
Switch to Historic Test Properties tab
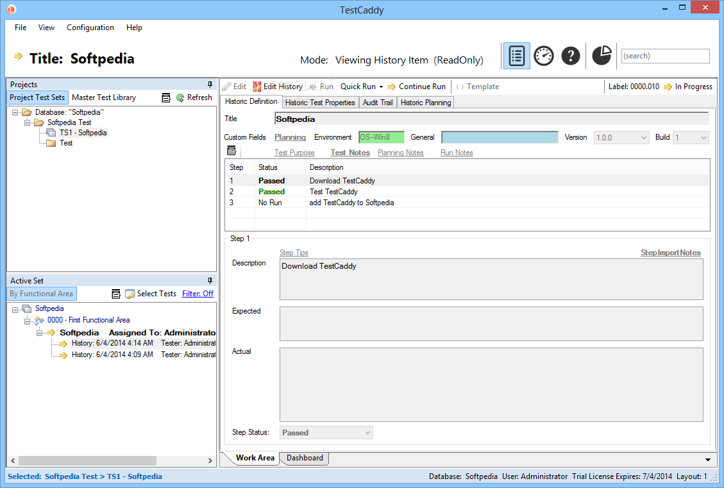tap(320, 103)
